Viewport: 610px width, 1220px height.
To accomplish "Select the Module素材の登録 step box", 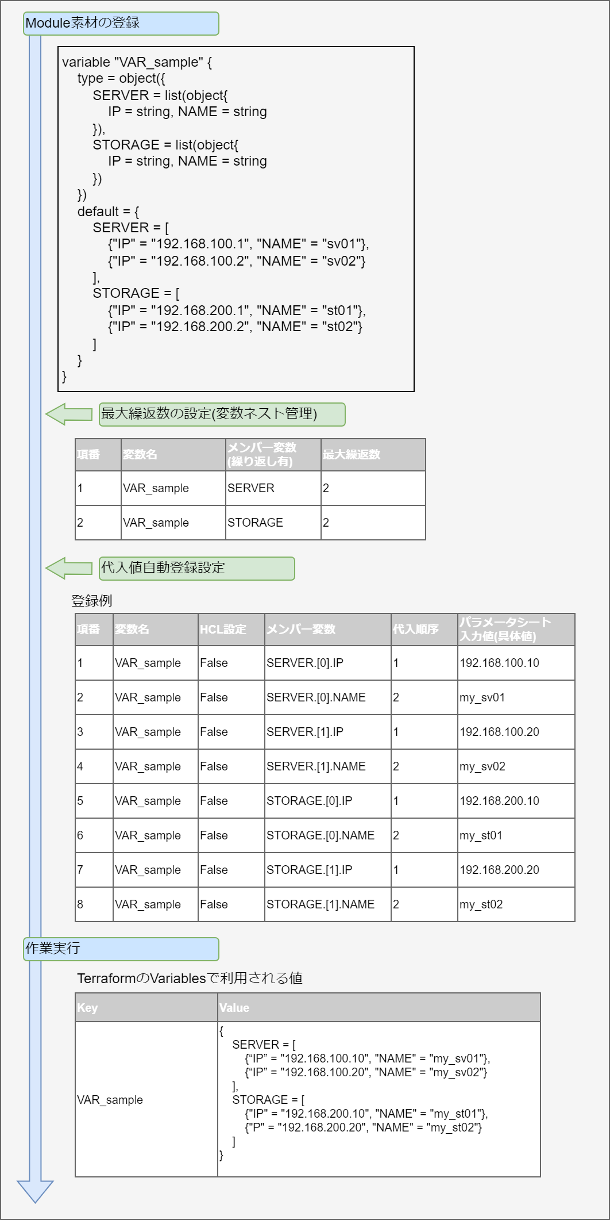I will (x=121, y=24).
